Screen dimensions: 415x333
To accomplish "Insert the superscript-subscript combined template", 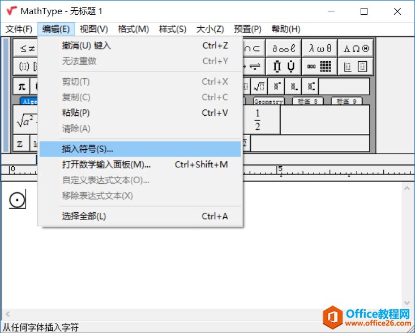I will click(x=310, y=86).
